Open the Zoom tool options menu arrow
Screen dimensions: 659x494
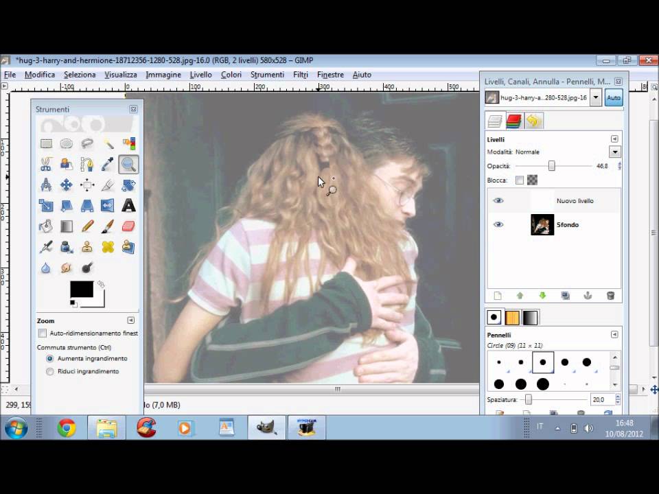pos(130,320)
